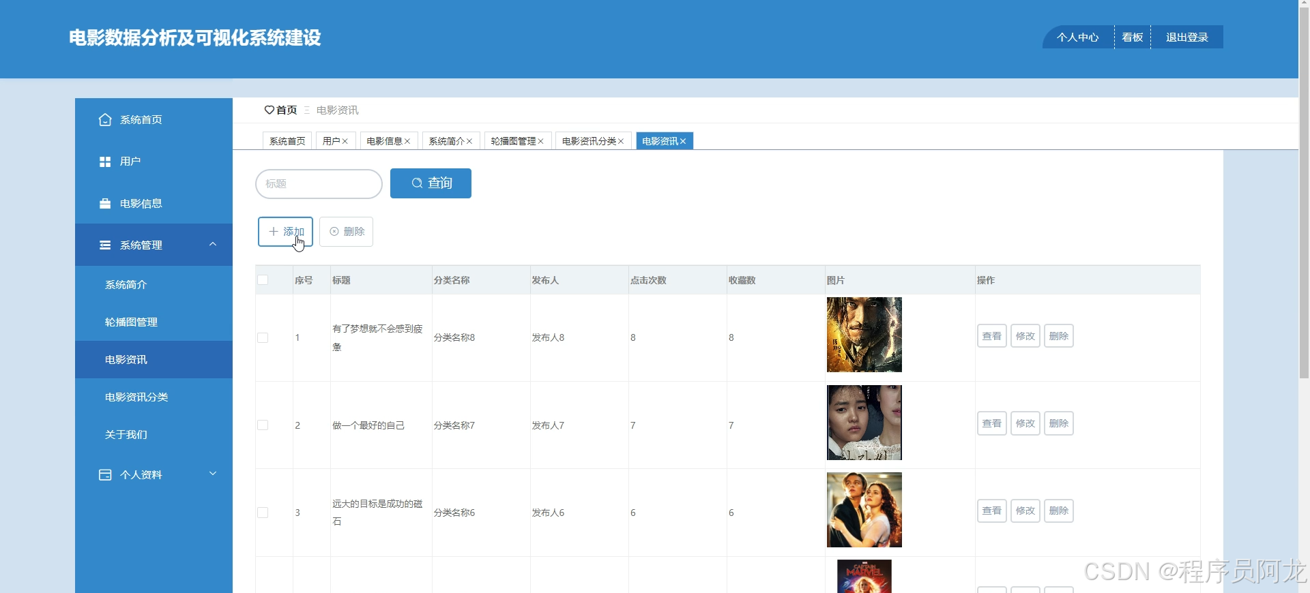Screen dimensions: 1310x593
Task: Click the 查询 search button
Action: pyautogui.click(x=431, y=183)
